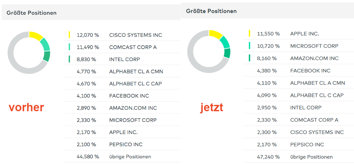Screen dimensions: 354x164
Task: Click green swatch beside AMAZON.COM INC, right panel
Action: [250, 58]
